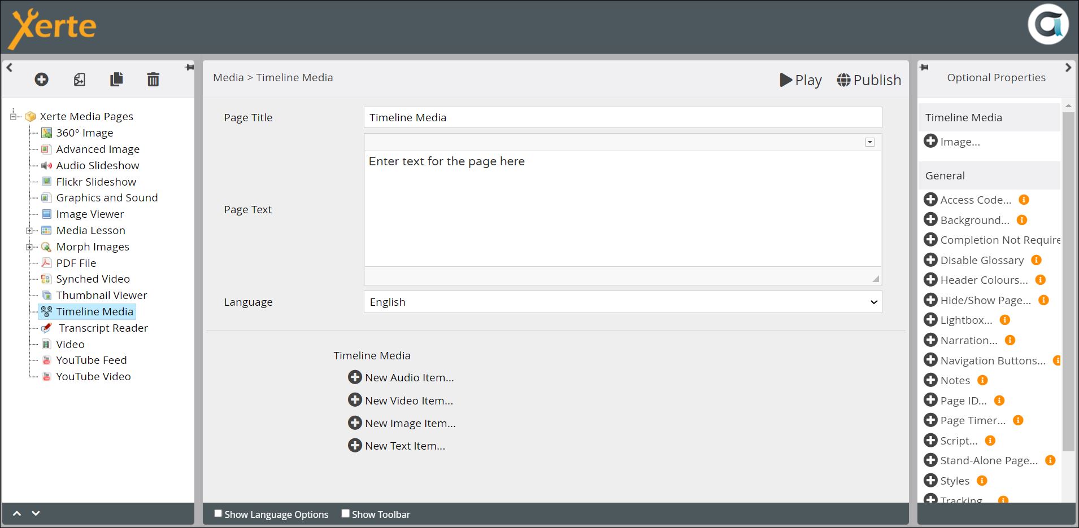The height and width of the screenshot is (528, 1079).
Task: Collapse the page text editor toolbar arrow
Action: (870, 142)
